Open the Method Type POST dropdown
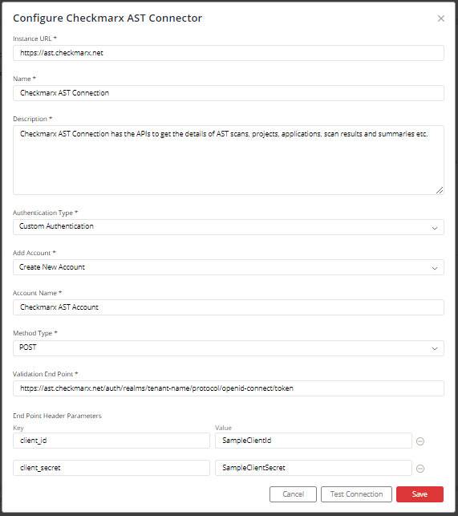Viewport: 458px width, 516px height. [229, 348]
